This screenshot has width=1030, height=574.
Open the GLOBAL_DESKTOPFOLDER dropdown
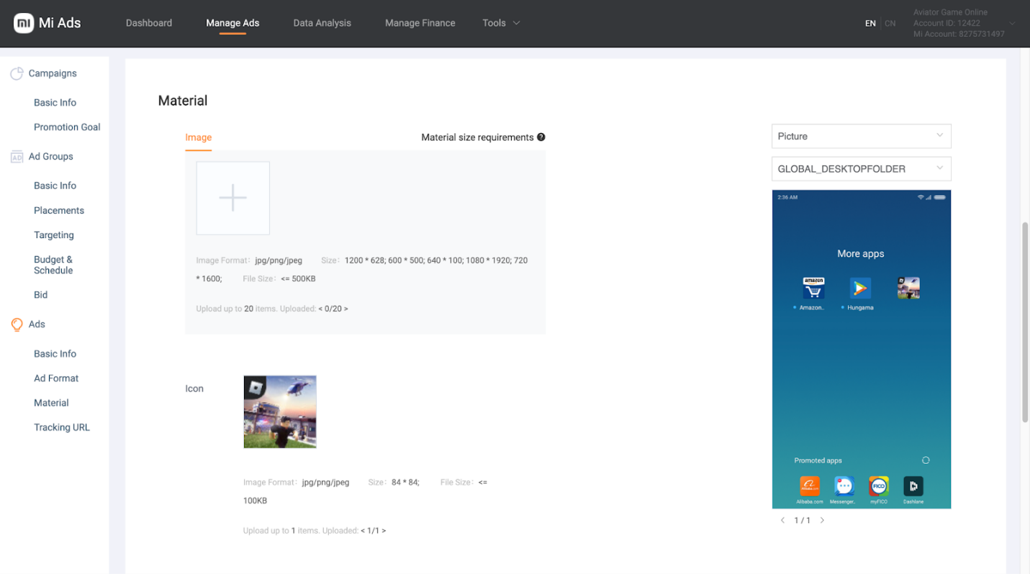(x=861, y=169)
